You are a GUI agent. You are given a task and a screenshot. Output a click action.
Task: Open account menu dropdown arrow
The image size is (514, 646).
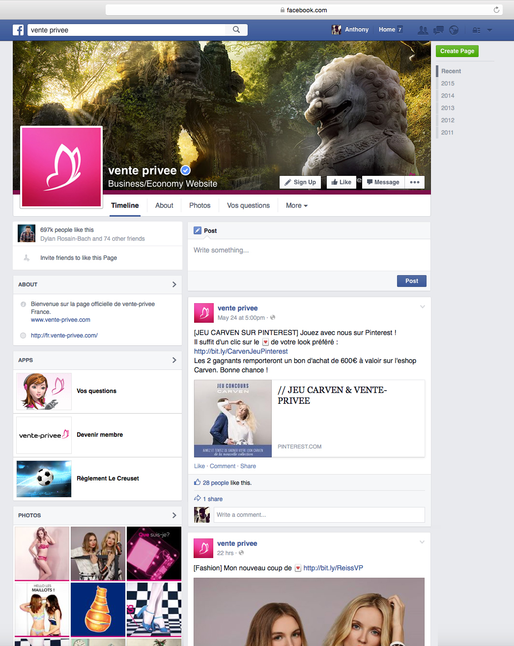pos(489,30)
